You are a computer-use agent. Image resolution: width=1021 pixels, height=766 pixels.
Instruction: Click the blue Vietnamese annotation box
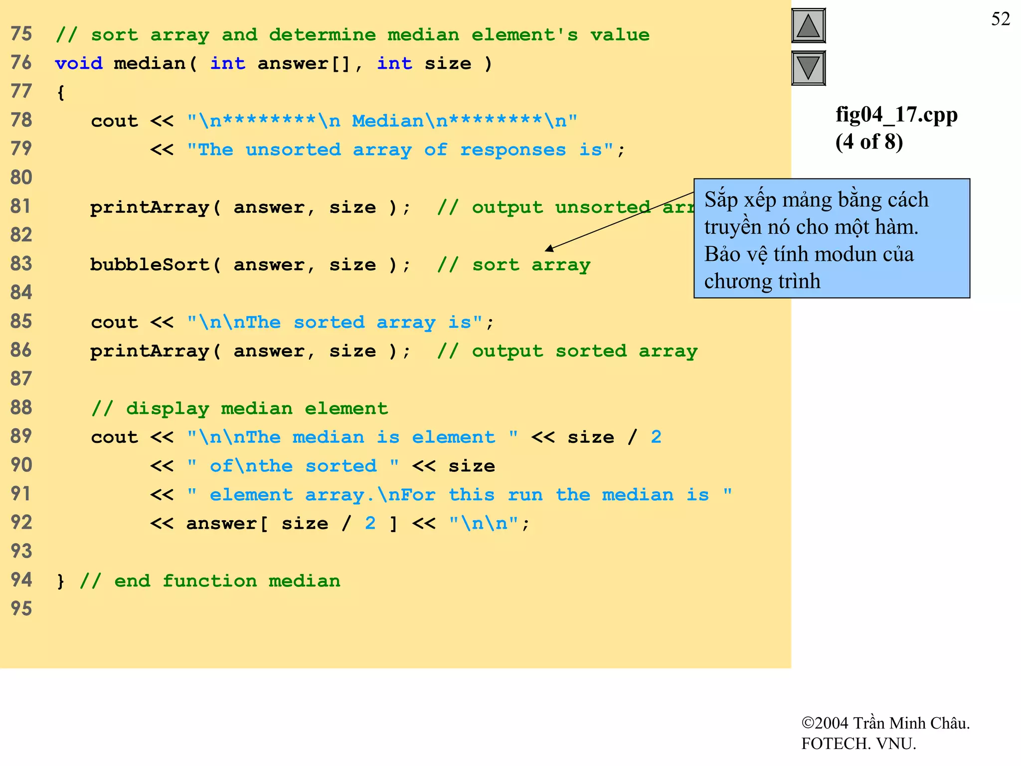[x=832, y=238]
